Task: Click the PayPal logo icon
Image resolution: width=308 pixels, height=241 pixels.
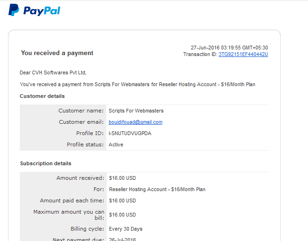Action: click(x=14, y=10)
